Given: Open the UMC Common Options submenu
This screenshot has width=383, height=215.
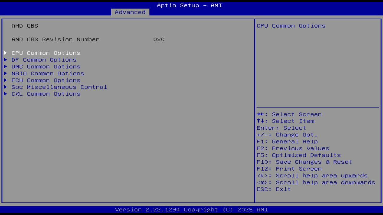Looking at the screenshot, I should (x=46, y=67).
